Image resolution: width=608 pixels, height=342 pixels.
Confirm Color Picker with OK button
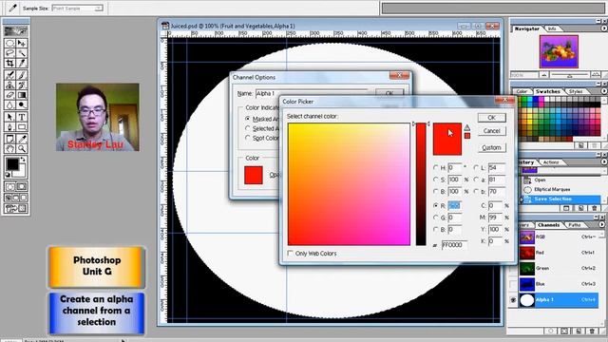491,118
